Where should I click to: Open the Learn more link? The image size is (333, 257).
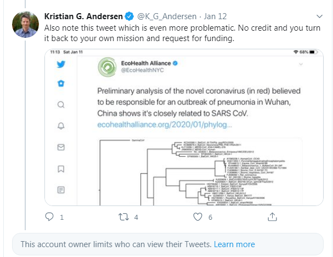click(234, 244)
